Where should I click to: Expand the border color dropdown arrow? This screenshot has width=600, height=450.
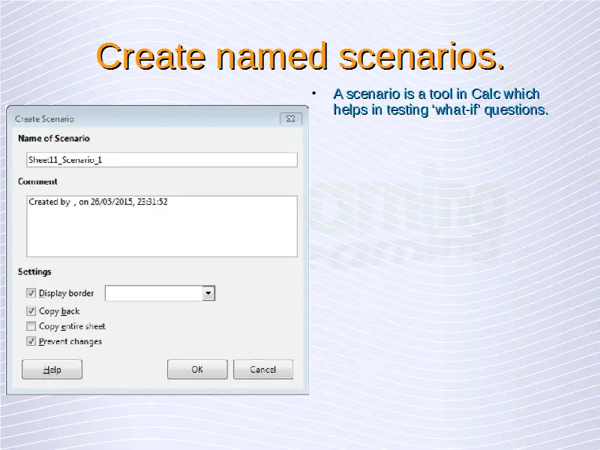pyautogui.click(x=209, y=293)
